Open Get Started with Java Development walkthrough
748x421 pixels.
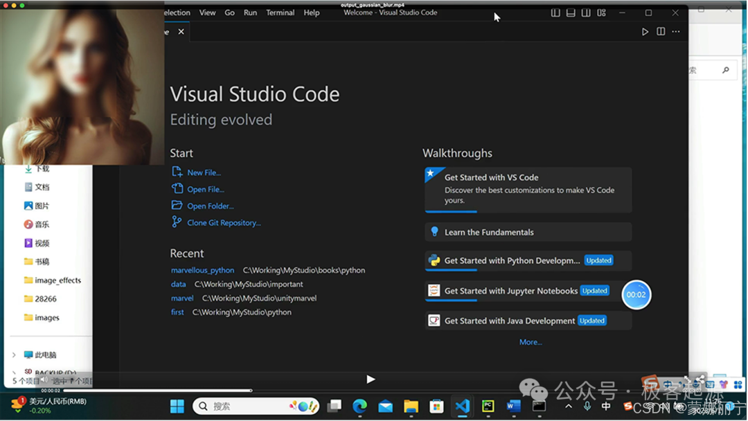[x=528, y=321]
